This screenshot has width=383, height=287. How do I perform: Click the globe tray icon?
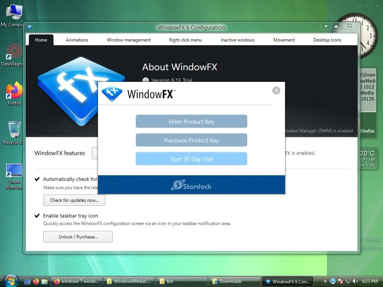point(333,281)
